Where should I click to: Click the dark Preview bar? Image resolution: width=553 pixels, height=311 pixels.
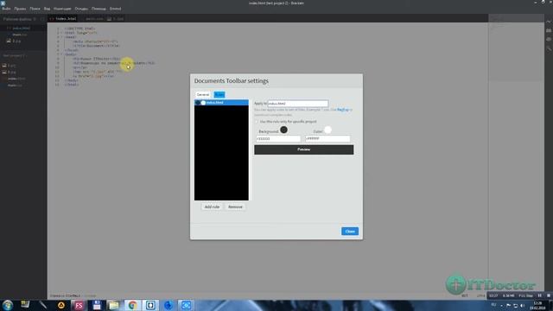[x=303, y=149]
